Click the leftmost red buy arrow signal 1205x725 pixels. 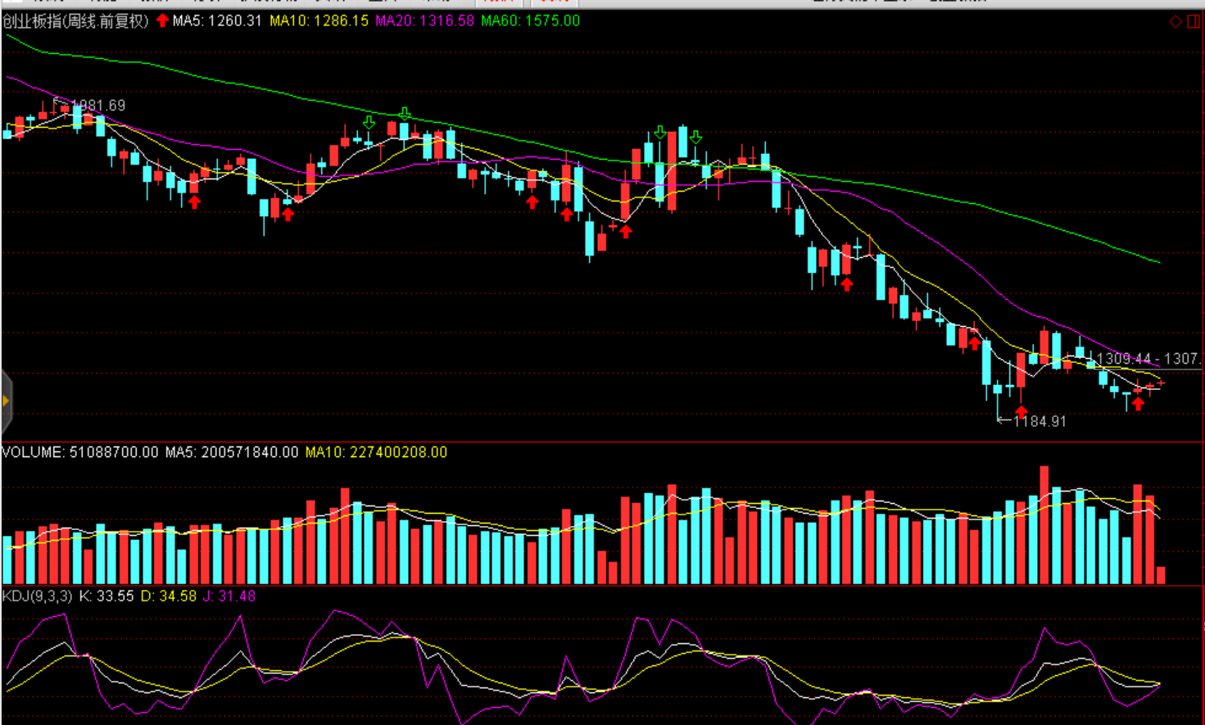pyautogui.click(x=194, y=202)
